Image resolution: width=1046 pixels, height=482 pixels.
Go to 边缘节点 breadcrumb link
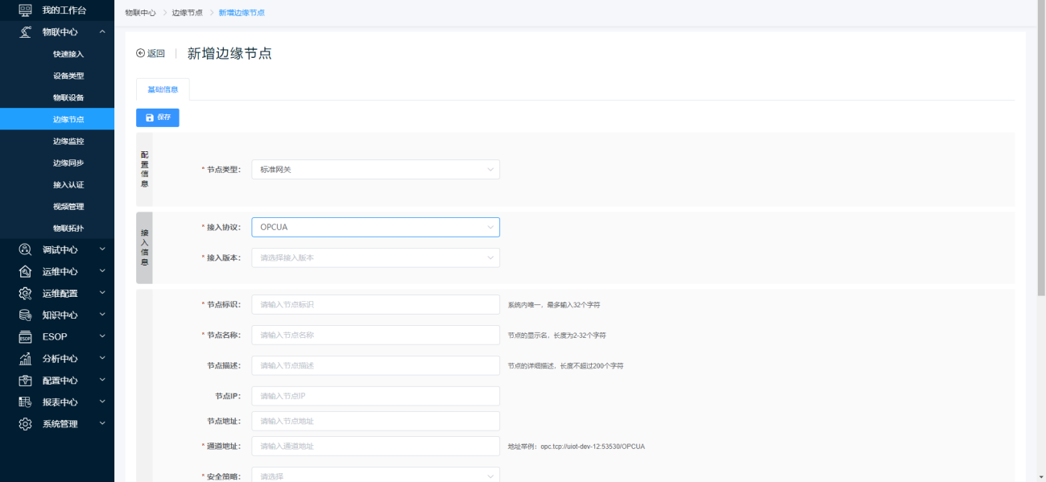pyautogui.click(x=187, y=13)
